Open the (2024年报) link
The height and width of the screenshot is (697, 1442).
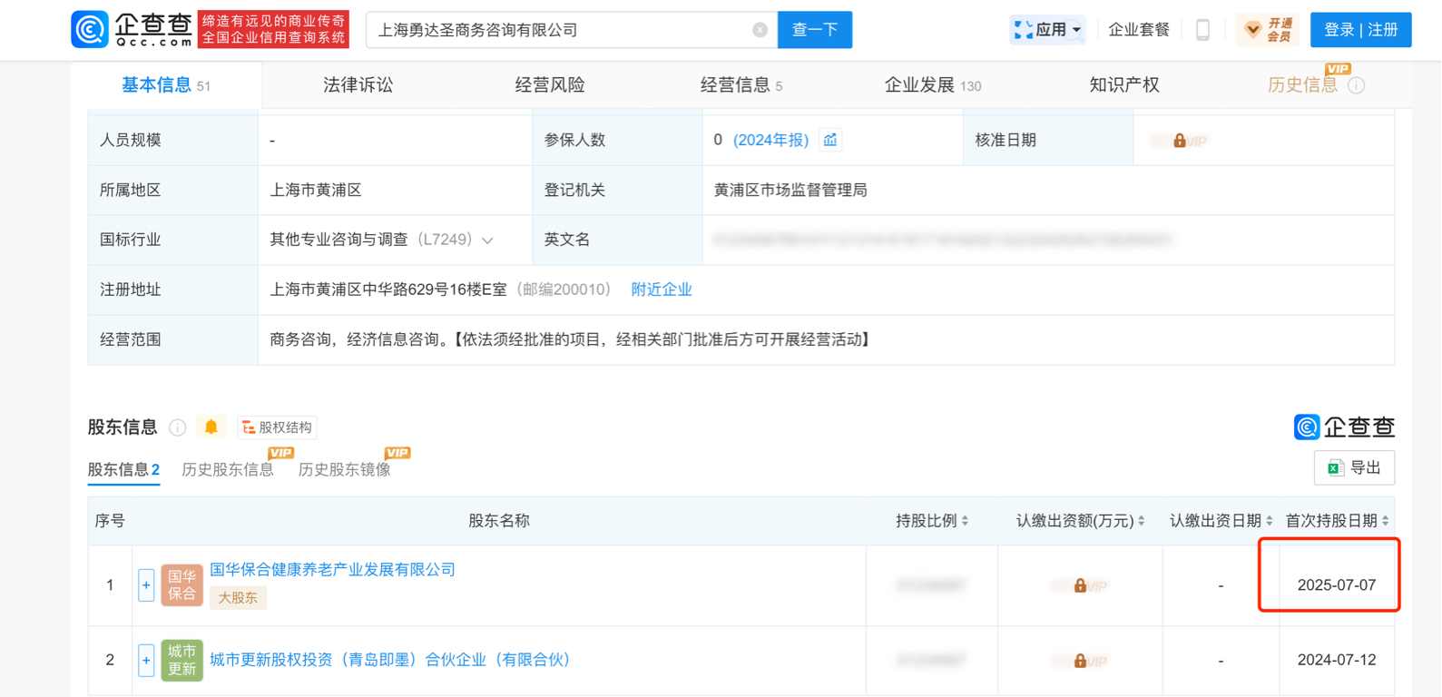[770, 140]
